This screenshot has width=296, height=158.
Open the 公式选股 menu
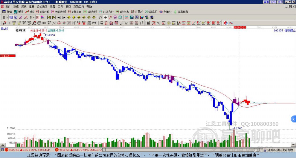pyautogui.click(x=42, y=7)
